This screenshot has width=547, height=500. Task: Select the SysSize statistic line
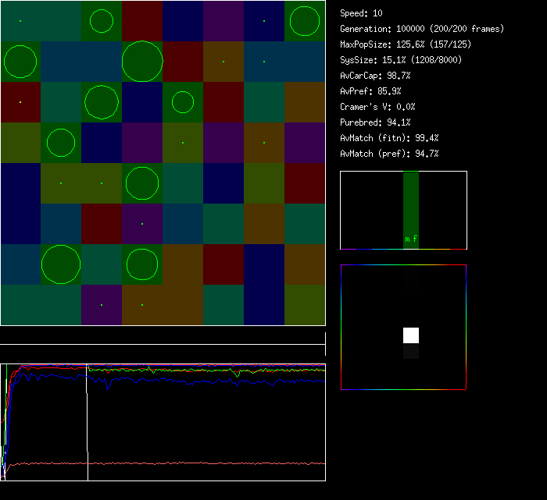tap(400, 60)
